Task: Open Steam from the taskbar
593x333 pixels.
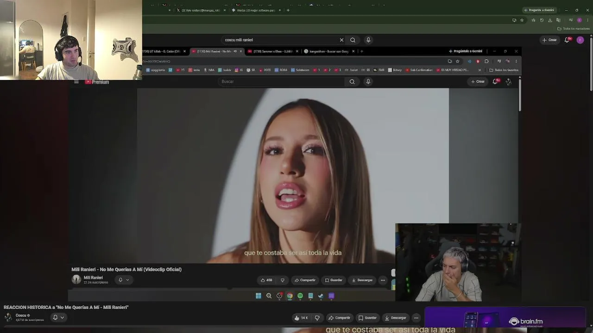Action: pos(321,296)
